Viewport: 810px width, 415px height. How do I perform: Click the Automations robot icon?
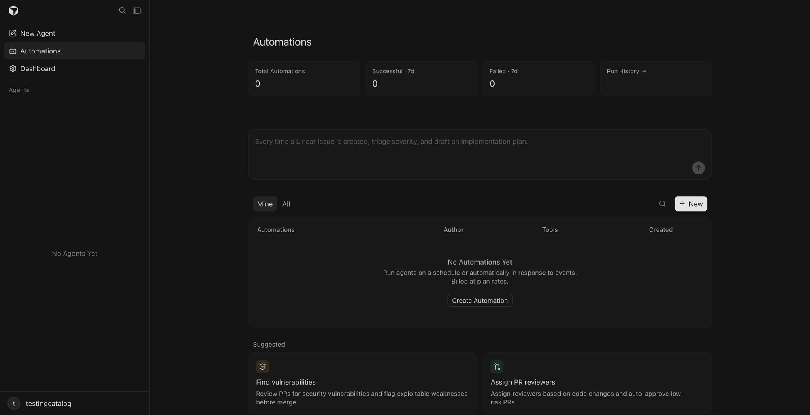point(13,51)
